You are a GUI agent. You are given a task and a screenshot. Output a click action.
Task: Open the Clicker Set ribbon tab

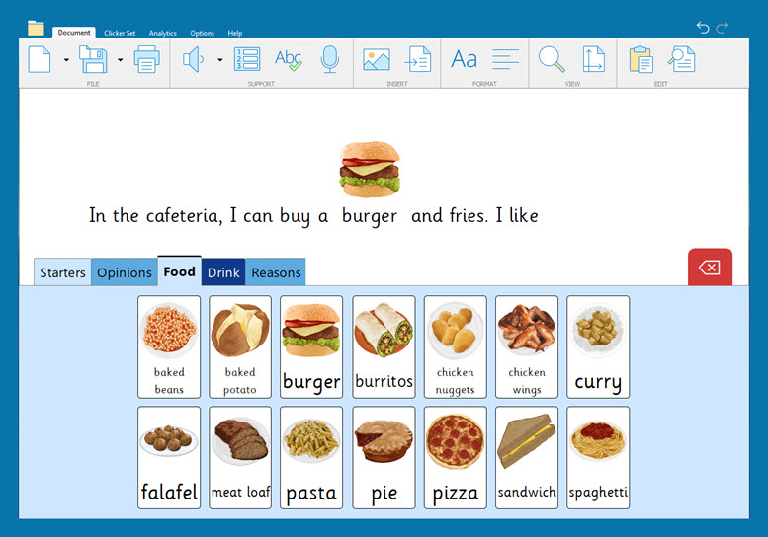(x=120, y=33)
